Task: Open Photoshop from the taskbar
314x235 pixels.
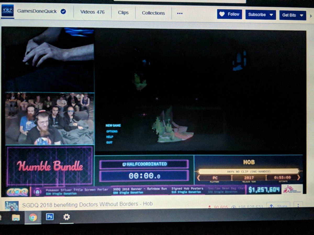Action: pyautogui.click(x=50, y=217)
